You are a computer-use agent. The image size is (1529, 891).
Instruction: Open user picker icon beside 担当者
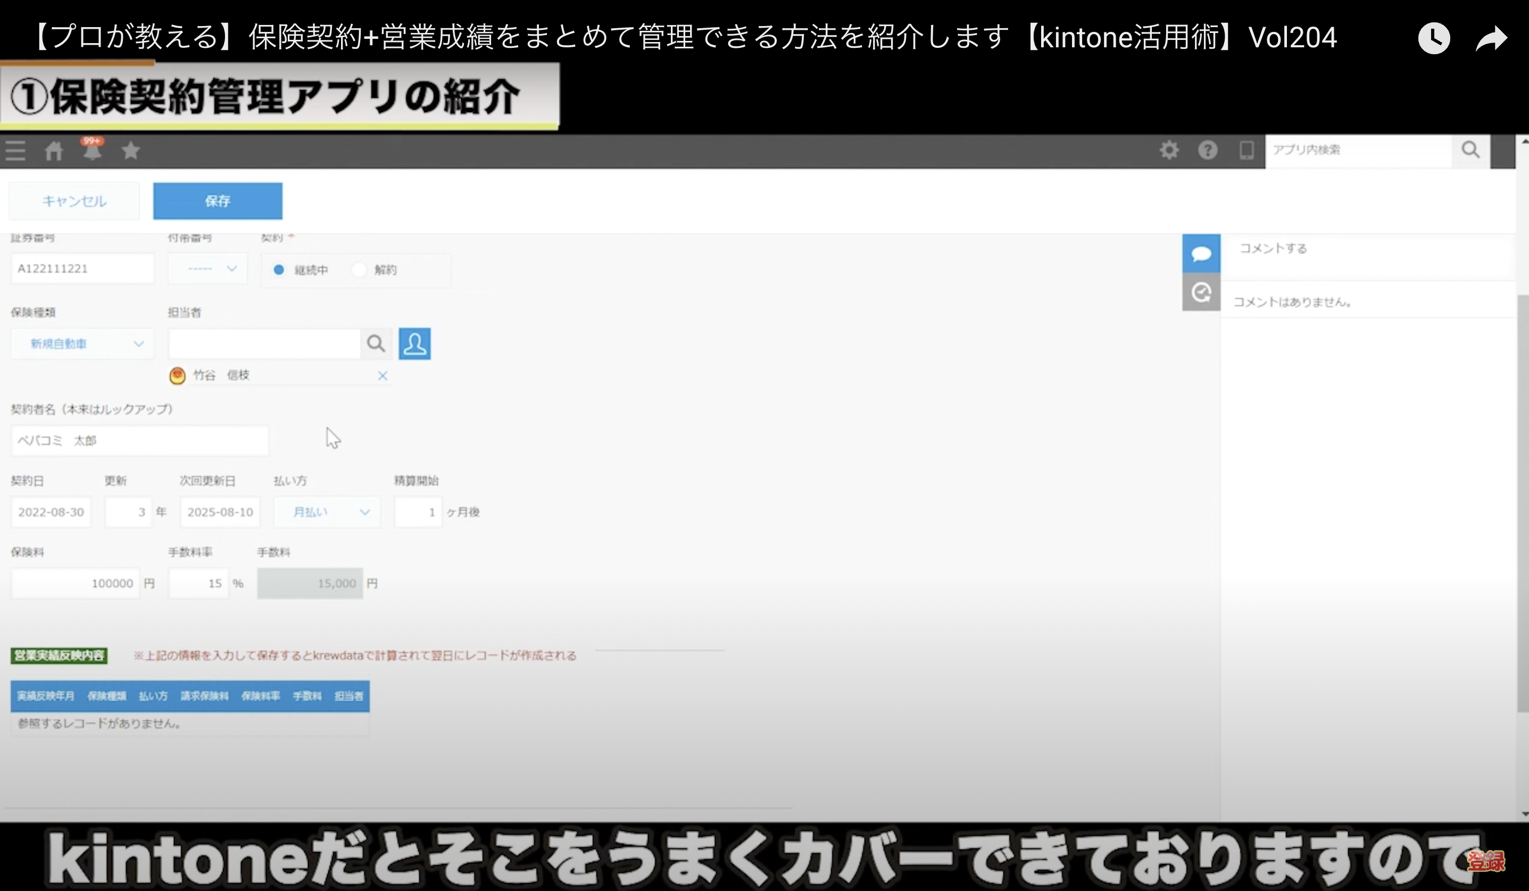(414, 343)
